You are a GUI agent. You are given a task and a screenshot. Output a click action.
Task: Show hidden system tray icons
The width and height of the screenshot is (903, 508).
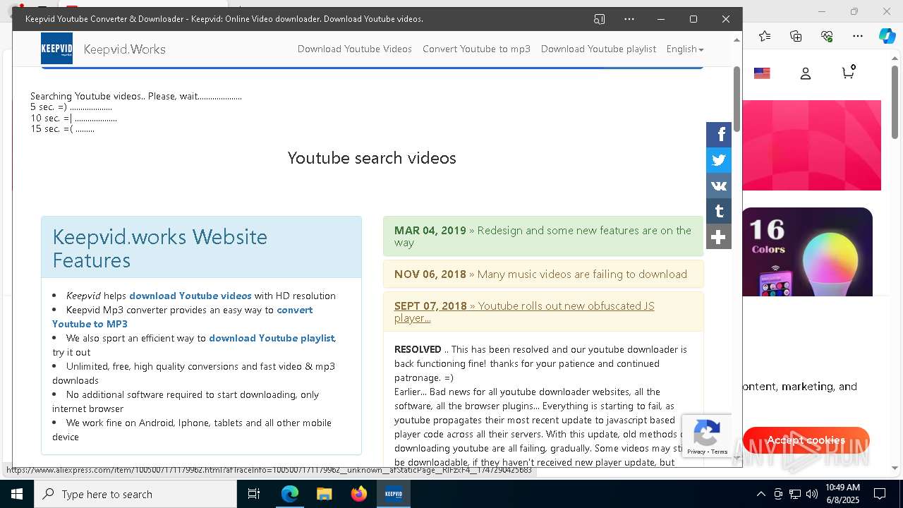(x=760, y=494)
